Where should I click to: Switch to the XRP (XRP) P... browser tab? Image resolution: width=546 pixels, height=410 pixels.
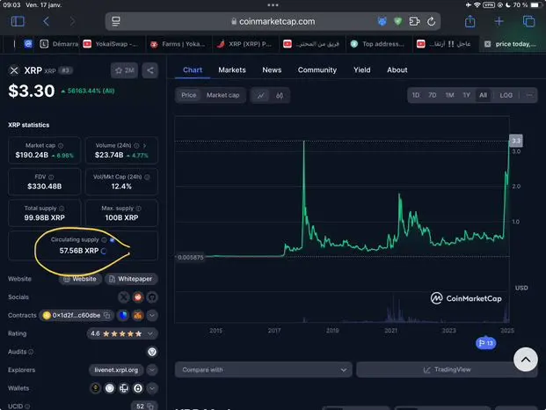(x=245, y=44)
